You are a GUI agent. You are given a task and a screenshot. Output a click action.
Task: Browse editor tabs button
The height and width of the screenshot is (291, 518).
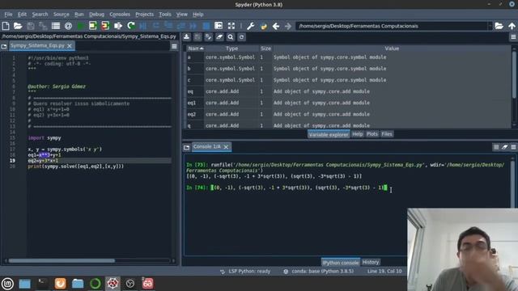click(x=4, y=47)
